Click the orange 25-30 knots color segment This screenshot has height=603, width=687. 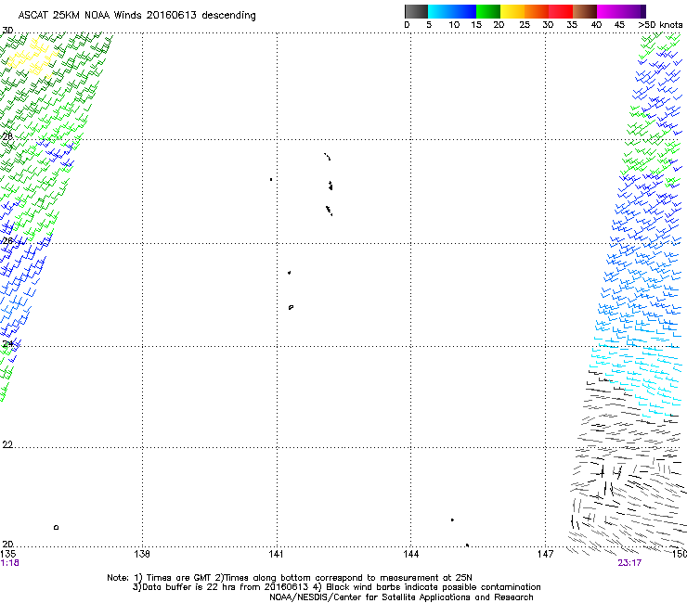(x=537, y=11)
